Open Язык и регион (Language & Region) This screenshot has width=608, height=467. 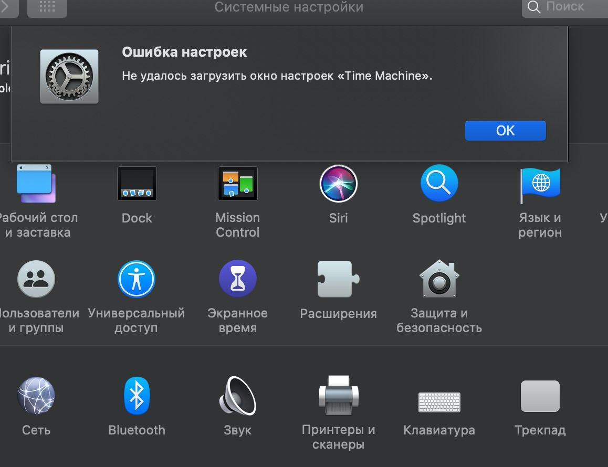click(540, 185)
